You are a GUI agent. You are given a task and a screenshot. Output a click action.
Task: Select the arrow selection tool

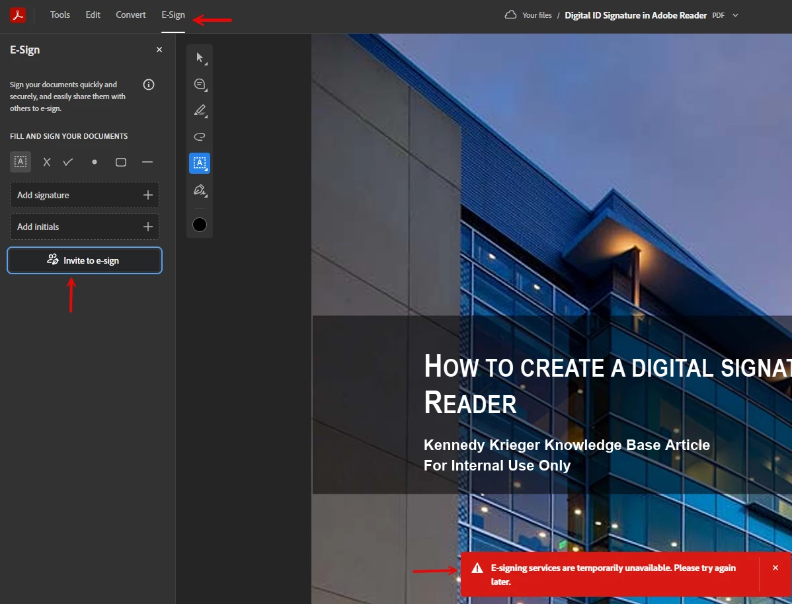(200, 57)
